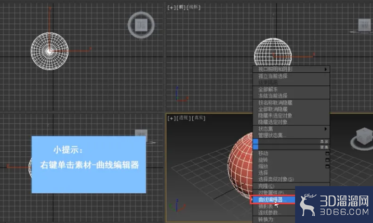Open settings box next to 缩放
The width and height of the screenshot is (373, 223).
click(327, 166)
